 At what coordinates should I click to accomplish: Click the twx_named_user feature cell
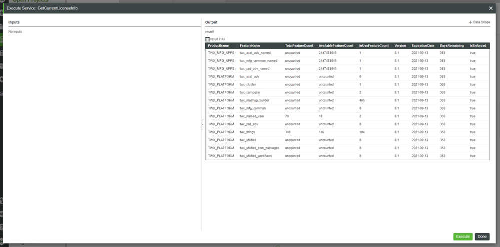point(252,116)
